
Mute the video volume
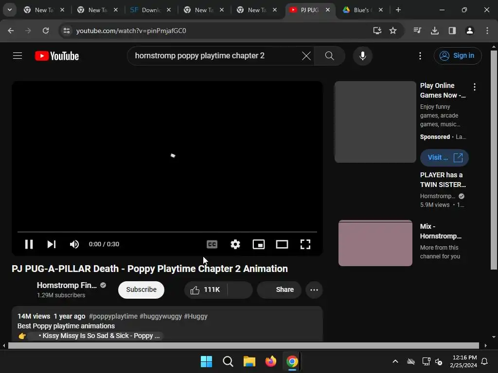tap(74, 244)
